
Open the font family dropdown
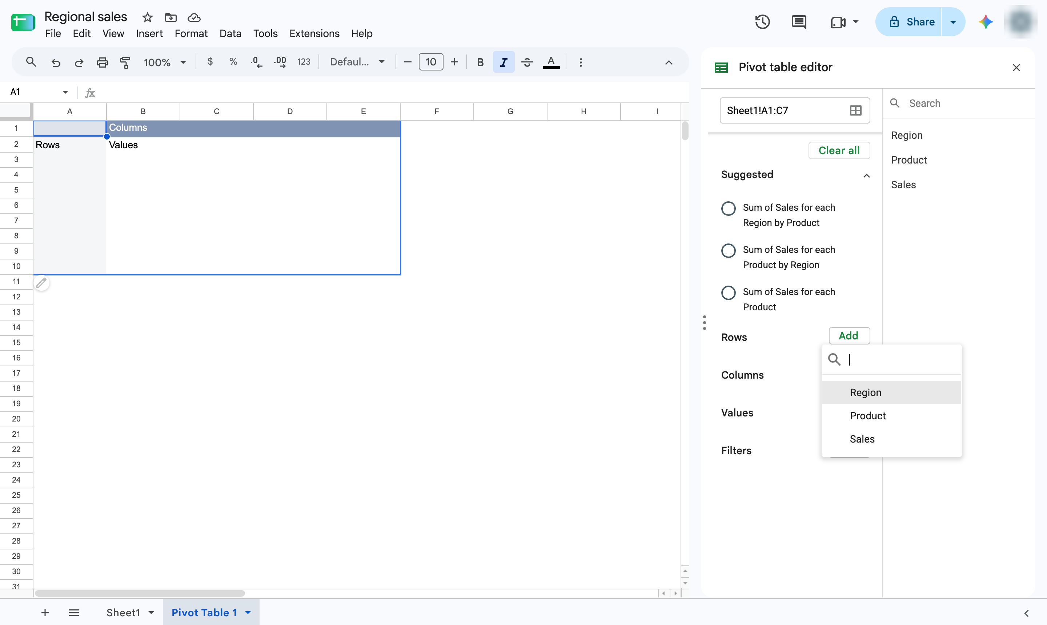(x=357, y=62)
